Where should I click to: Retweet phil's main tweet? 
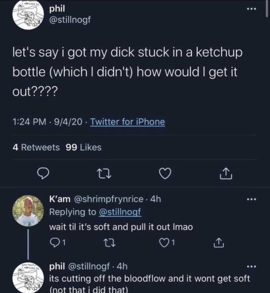tap(103, 173)
